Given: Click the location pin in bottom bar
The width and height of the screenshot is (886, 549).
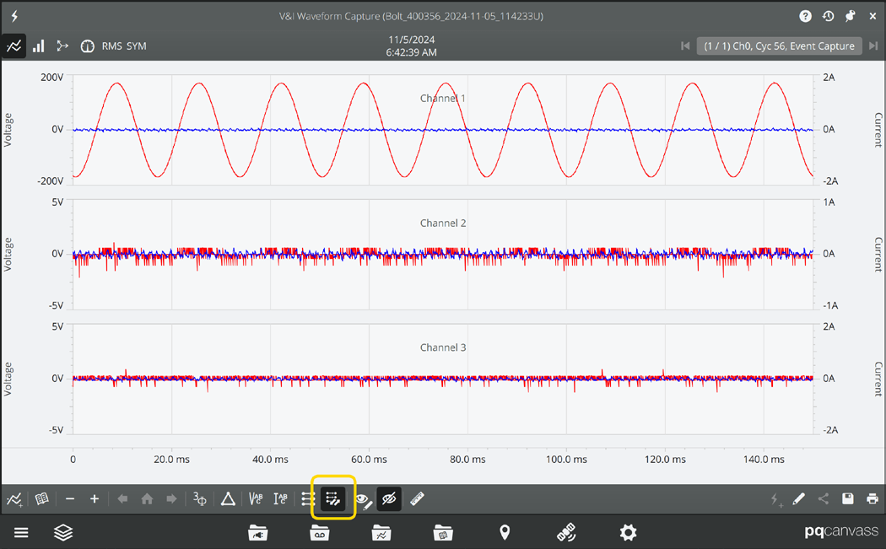Looking at the screenshot, I should point(504,532).
